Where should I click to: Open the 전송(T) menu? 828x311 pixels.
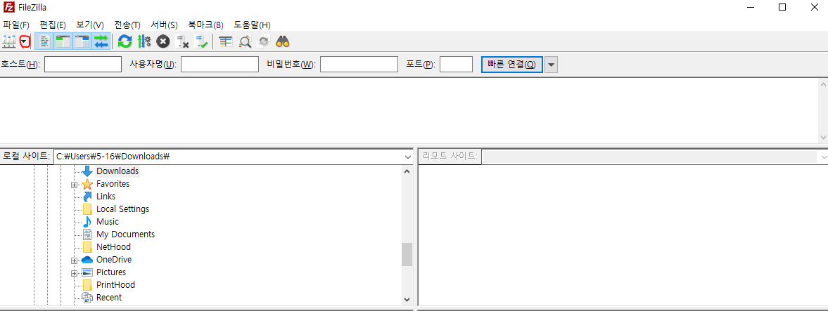click(x=127, y=25)
